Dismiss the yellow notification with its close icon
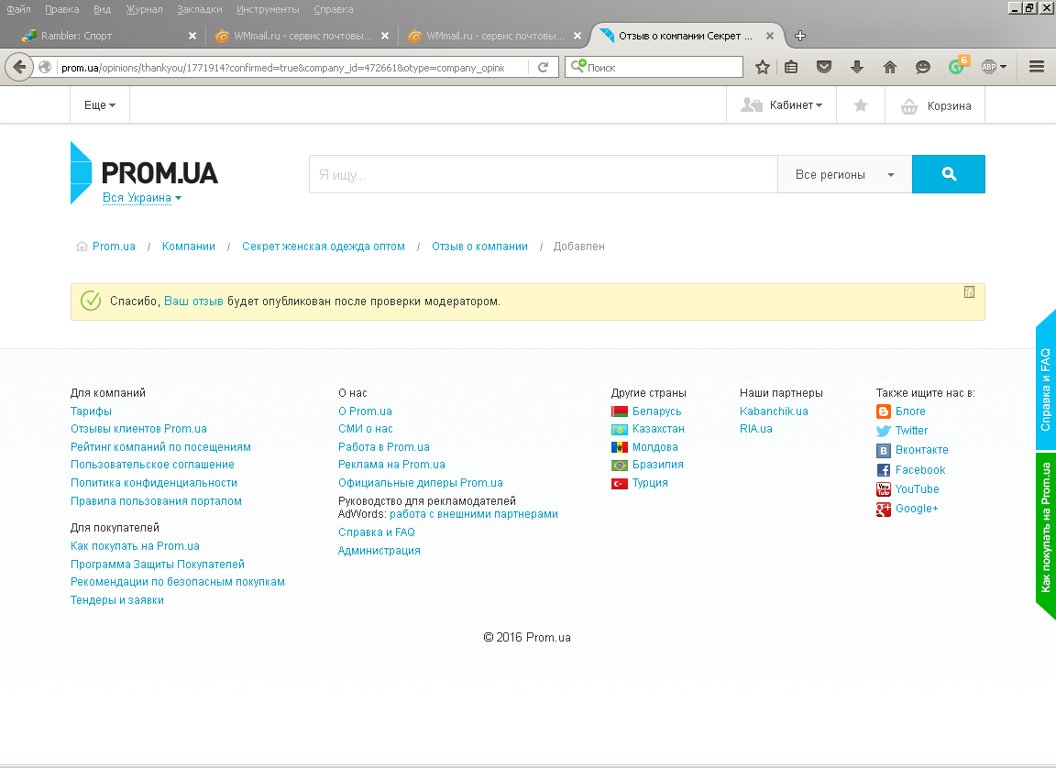This screenshot has height=768, width=1056. pyautogui.click(x=969, y=292)
